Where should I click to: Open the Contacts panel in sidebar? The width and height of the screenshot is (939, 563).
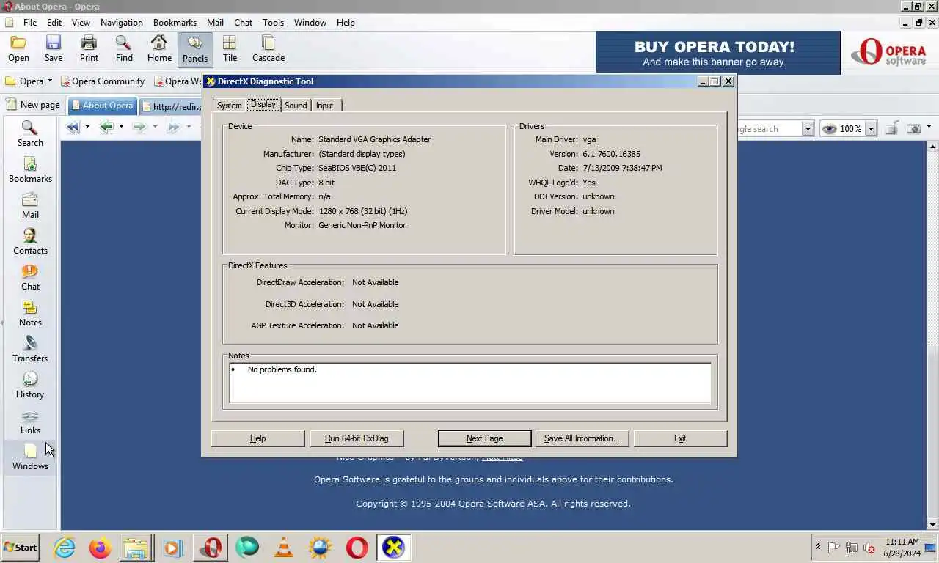(30, 242)
